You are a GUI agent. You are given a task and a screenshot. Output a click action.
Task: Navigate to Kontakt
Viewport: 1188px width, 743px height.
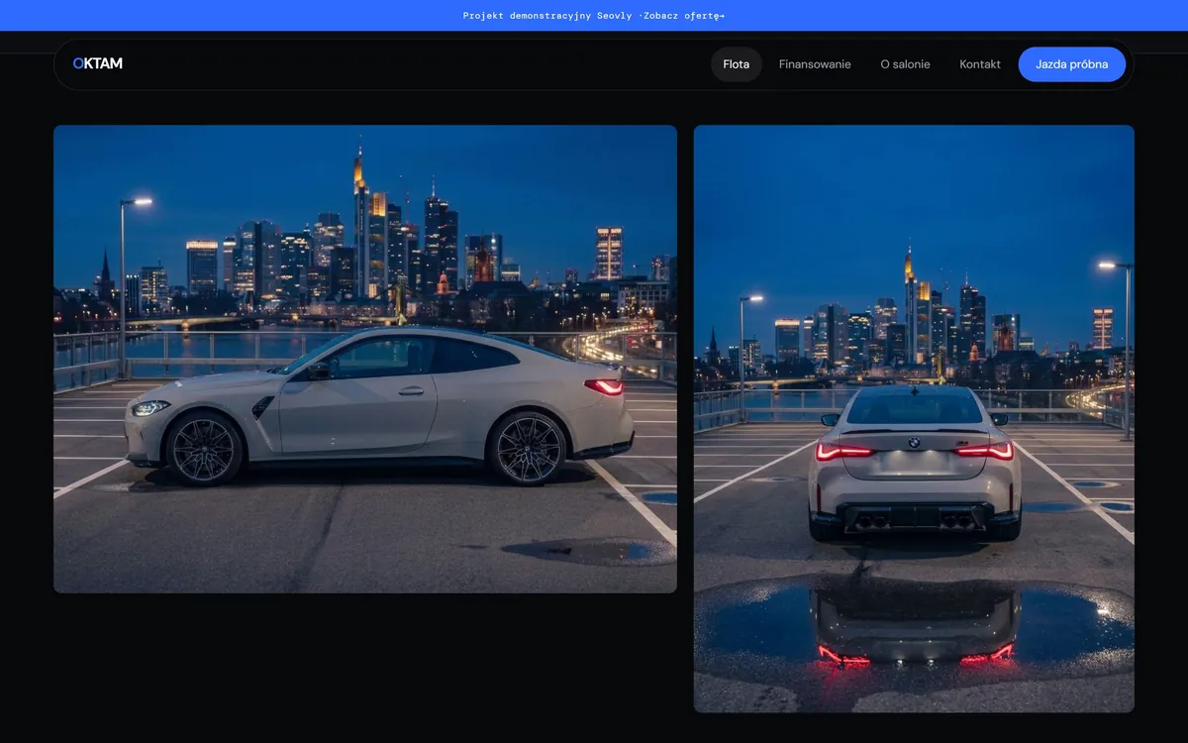click(x=980, y=64)
